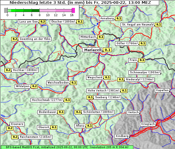Click the gray zero swatch in legend
The image size is (175, 149).
point(6,10)
